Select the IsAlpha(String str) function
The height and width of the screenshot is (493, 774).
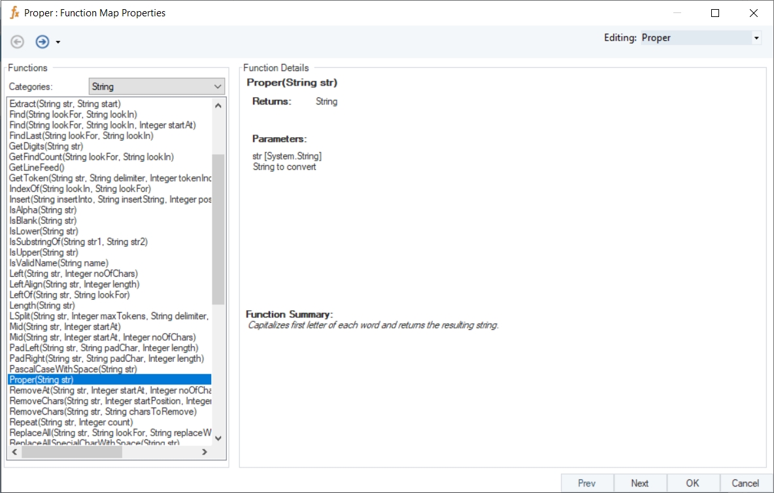43,210
